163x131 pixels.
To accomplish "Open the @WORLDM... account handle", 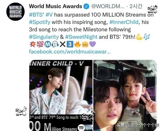I will tap(108, 6).
